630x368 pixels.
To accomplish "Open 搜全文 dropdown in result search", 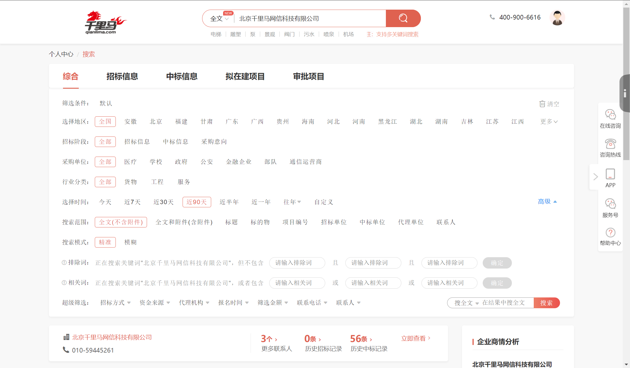I will (x=466, y=303).
